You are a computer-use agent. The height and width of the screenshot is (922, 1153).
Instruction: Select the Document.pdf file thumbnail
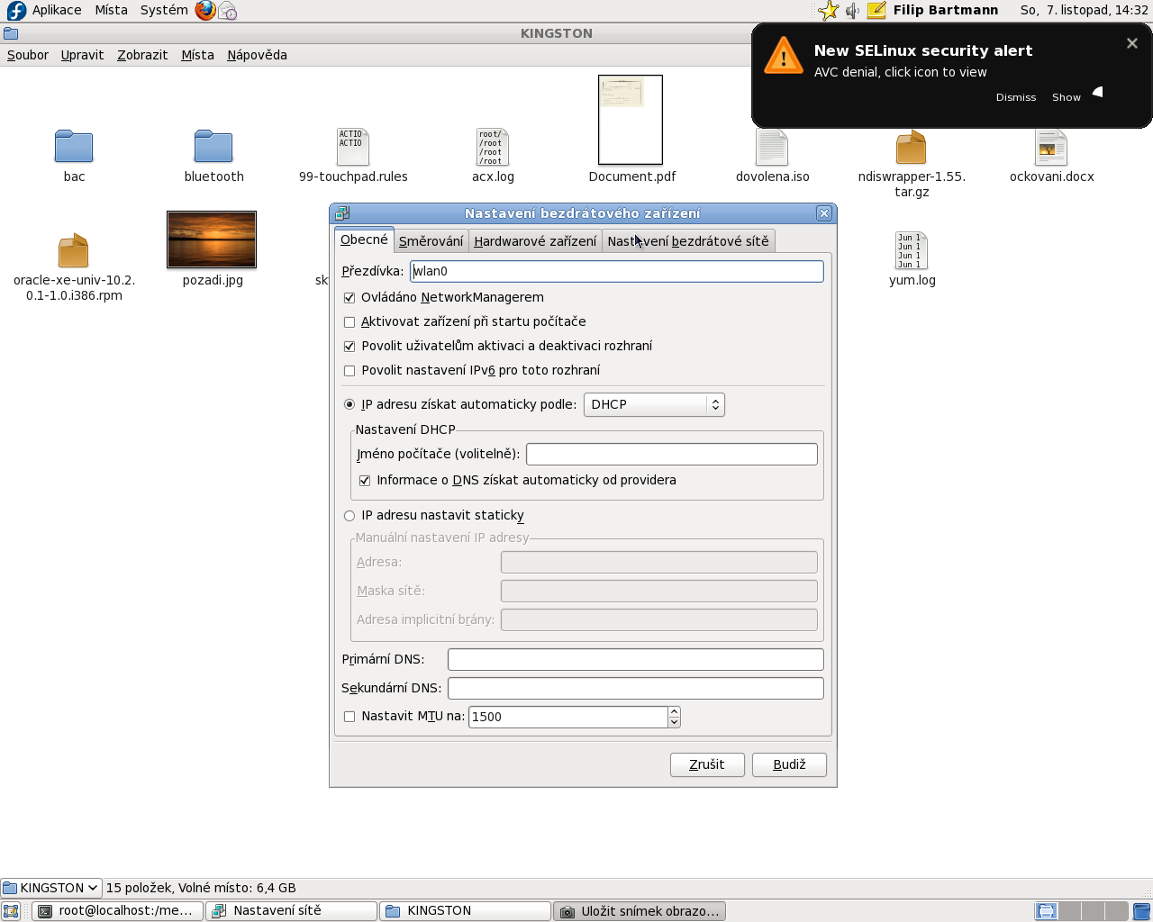[631, 120]
